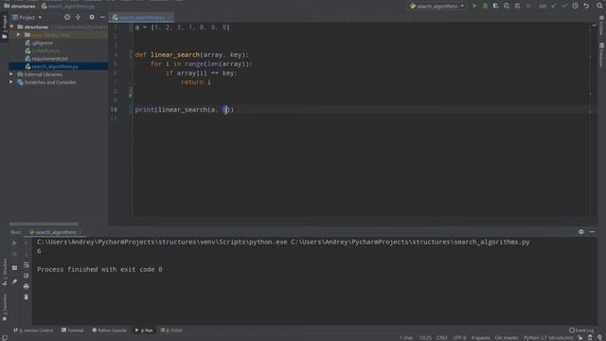Pin the Run tab with pin icon

(x=14, y=282)
